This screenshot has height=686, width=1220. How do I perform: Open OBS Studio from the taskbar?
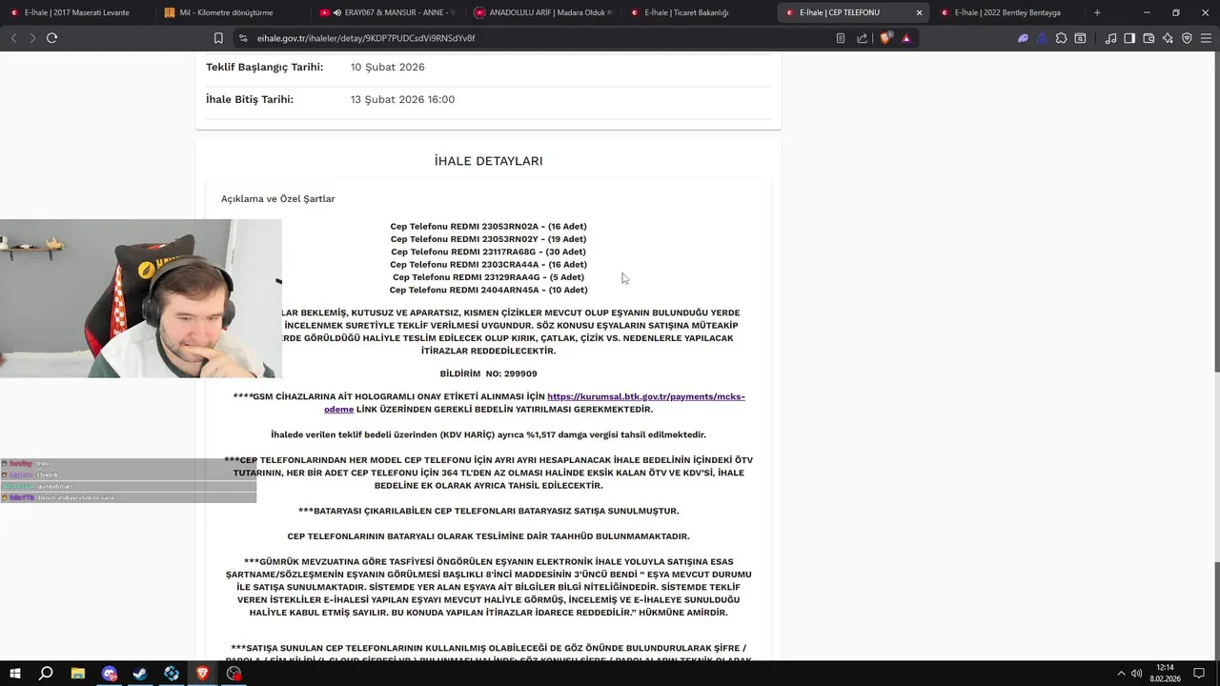[x=234, y=674]
